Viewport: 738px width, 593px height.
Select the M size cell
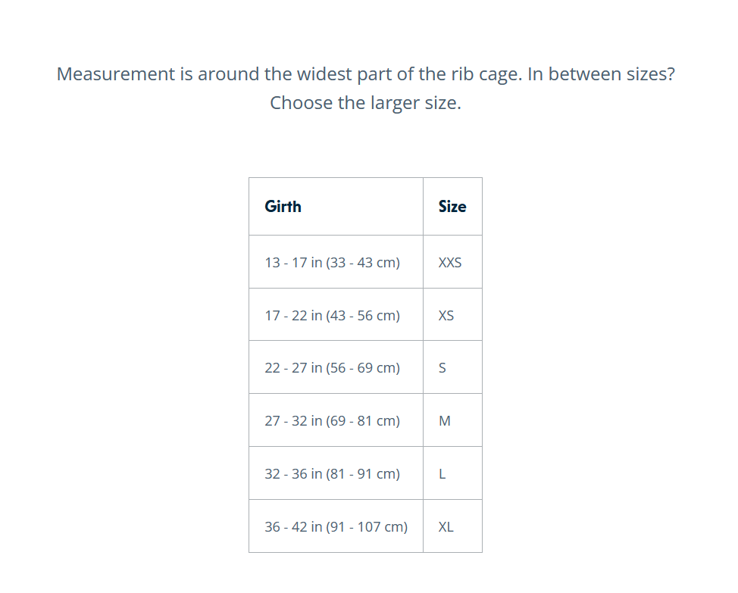(x=452, y=420)
